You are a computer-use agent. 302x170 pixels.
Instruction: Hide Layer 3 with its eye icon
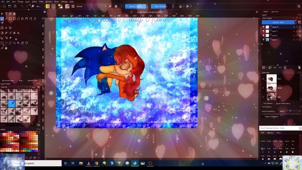[x=263, y=31]
